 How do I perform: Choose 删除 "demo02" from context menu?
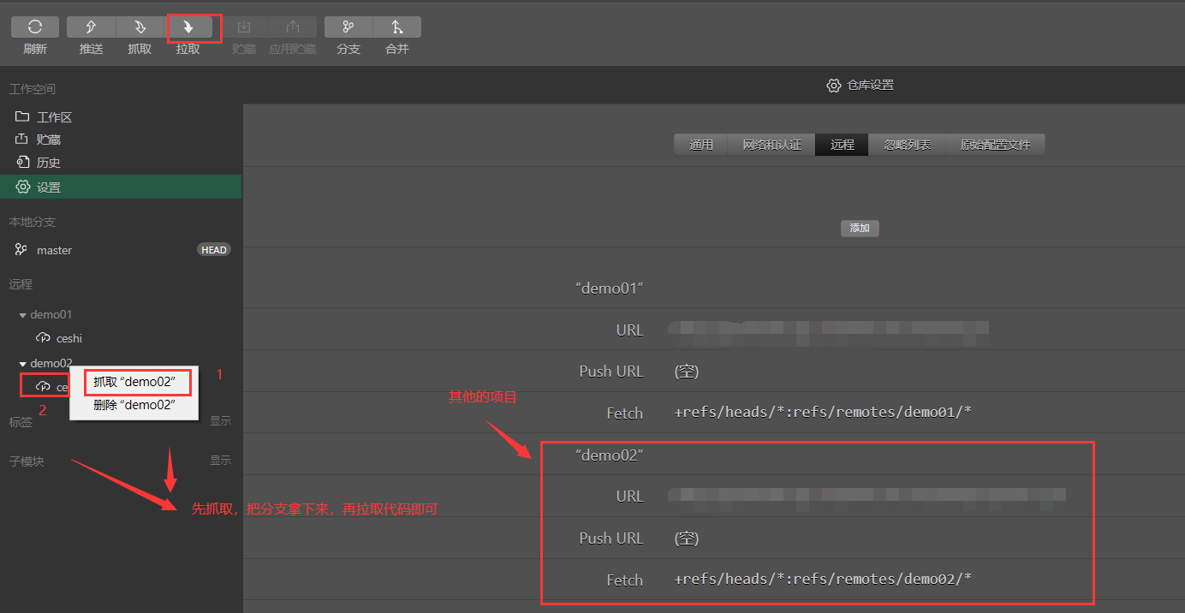(x=134, y=405)
